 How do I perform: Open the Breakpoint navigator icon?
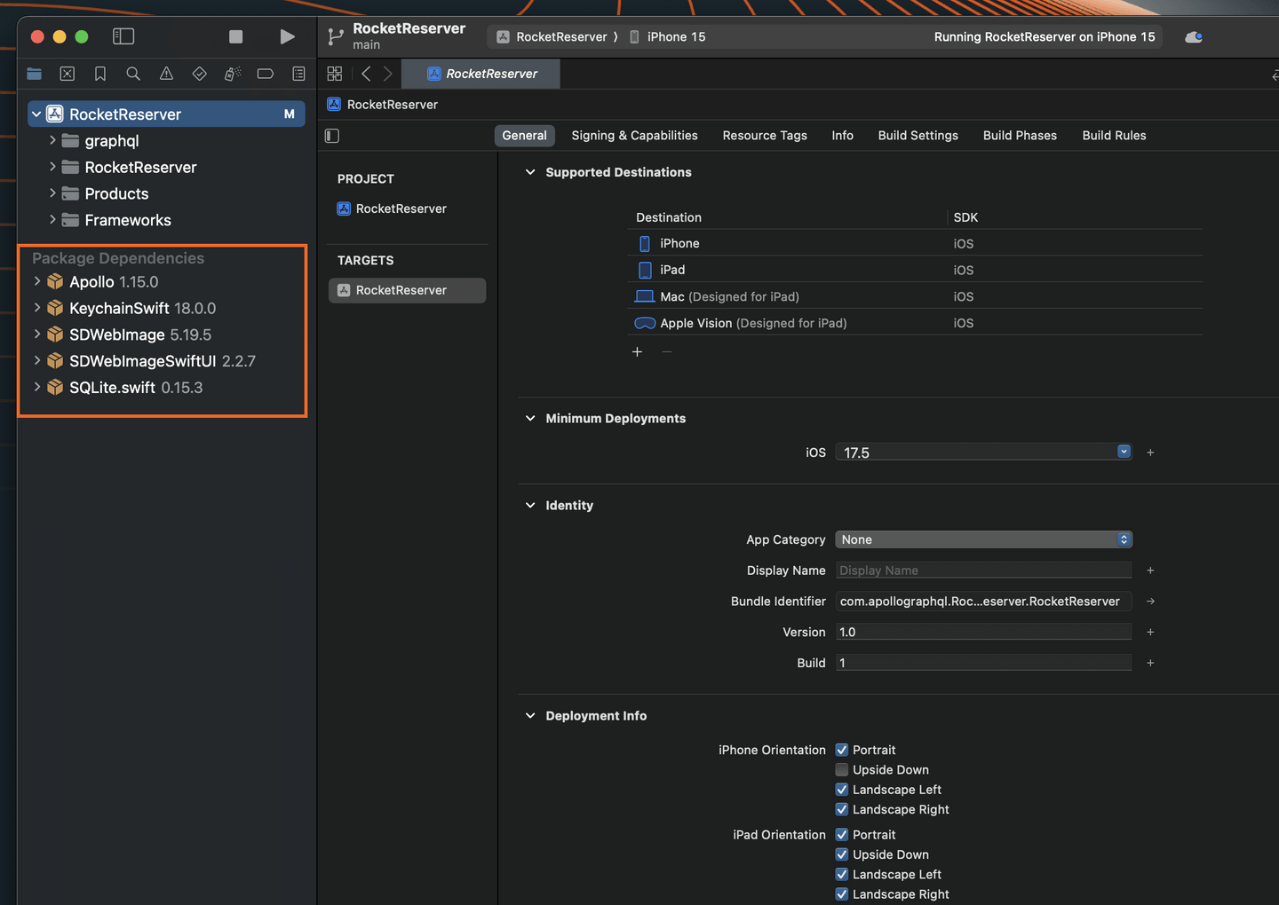point(265,74)
